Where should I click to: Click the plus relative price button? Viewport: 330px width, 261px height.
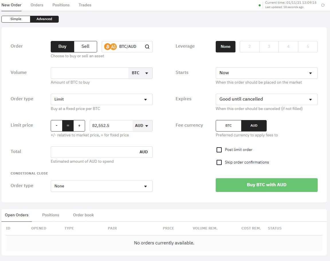tap(79, 126)
